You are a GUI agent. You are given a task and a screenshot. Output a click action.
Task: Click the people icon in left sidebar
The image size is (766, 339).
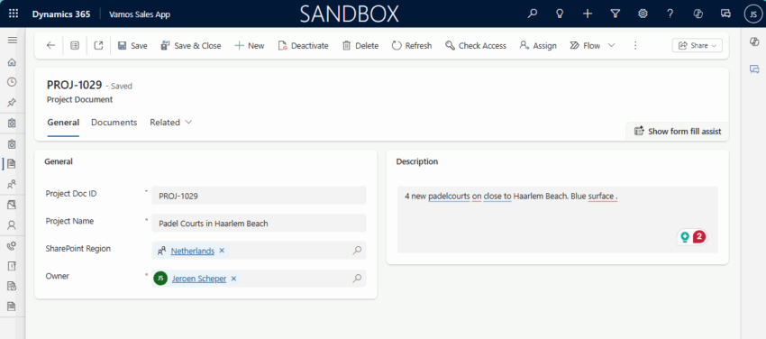coord(11,184)
